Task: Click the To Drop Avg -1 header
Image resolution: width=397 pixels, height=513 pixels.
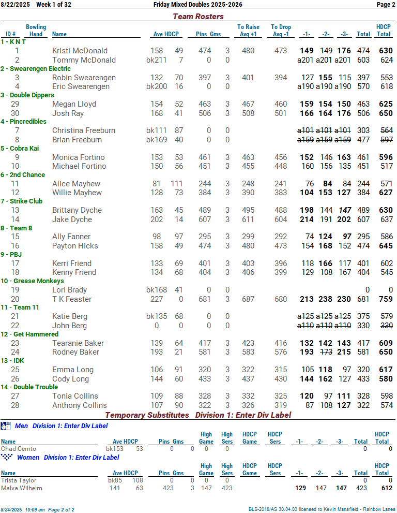Action: 281,31
